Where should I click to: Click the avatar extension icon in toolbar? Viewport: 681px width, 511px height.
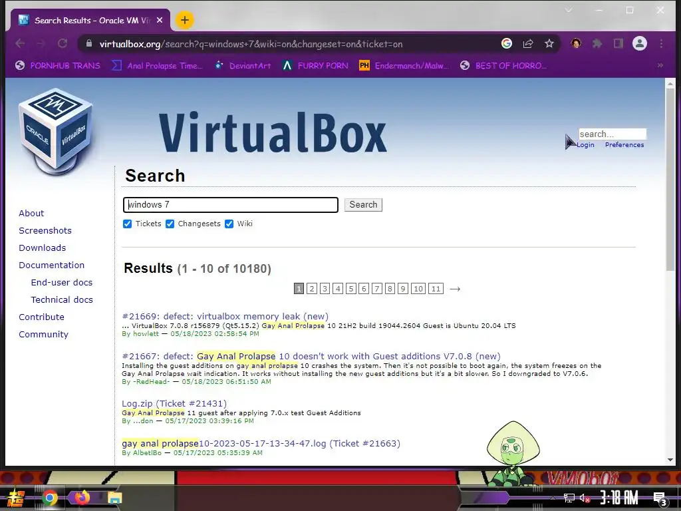tap(576, 43)
